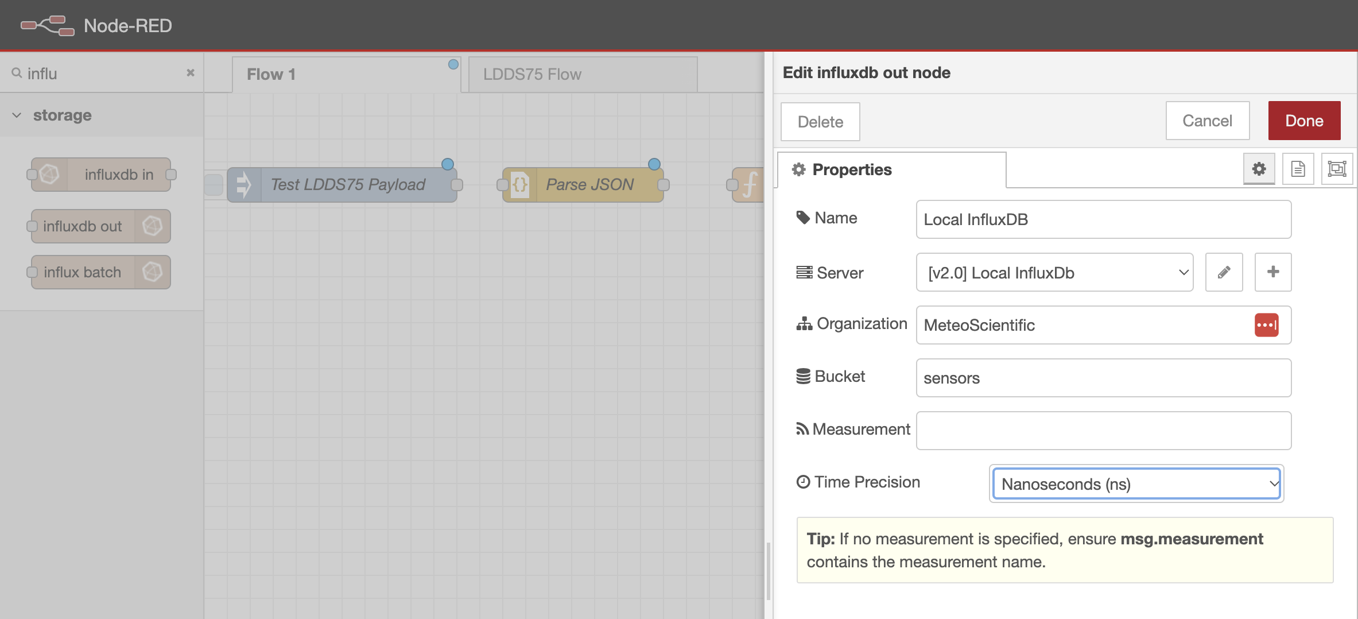This screenshot has width=1358, height=619.
Task: Select the Flow 1 tab
Action: [270, 73]
